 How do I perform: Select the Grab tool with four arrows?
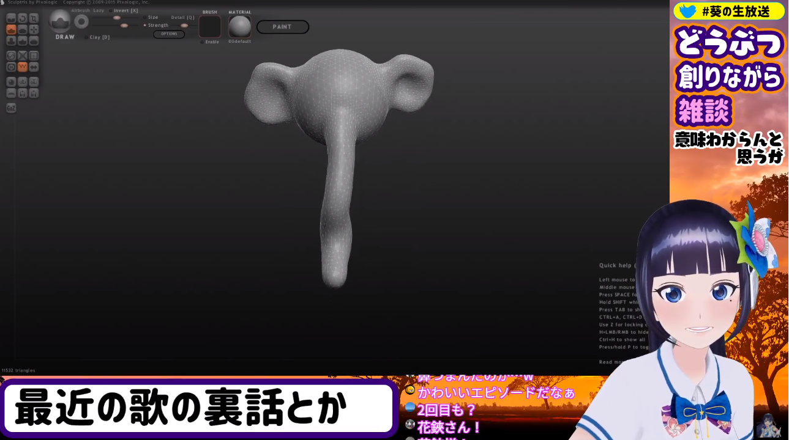click(34, 29)
